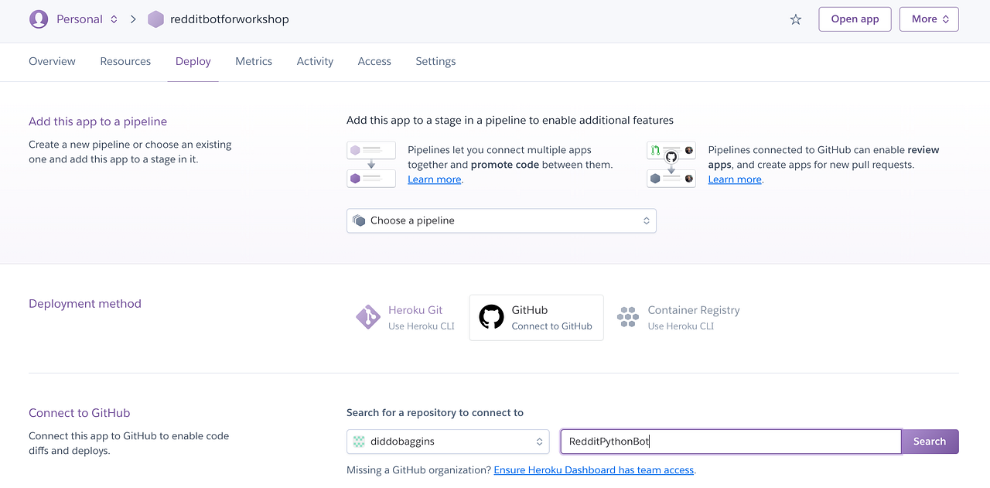Click the RedditPythonBot repository search field
This screenshot has width=990, height=488.
(x=731, y=442)
